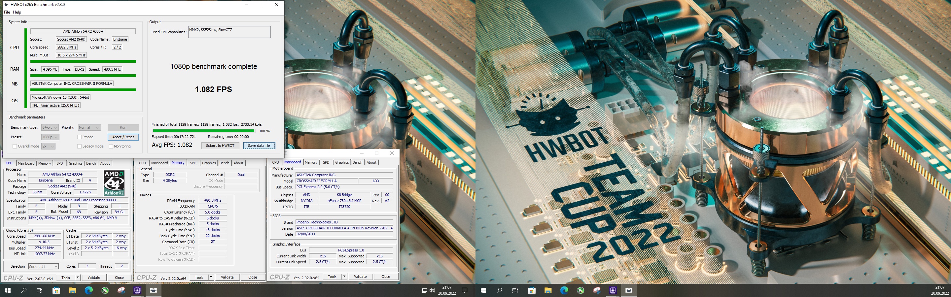Open Search on the left taskbar
Image resolution: width=951 pixels, height=297 pixels.
pos(24,290)
